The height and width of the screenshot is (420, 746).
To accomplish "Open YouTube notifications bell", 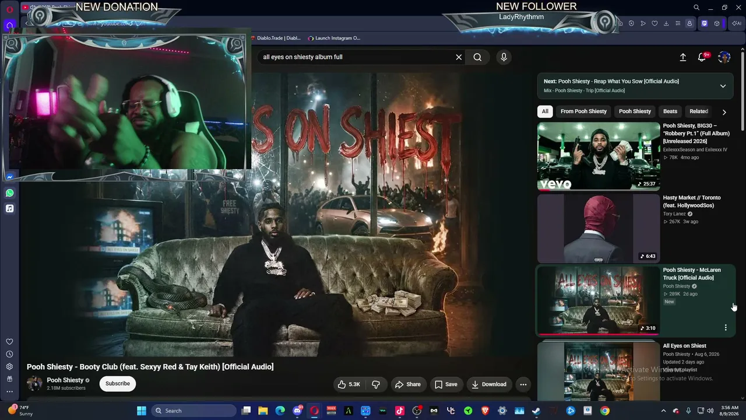I will point(703,57).
